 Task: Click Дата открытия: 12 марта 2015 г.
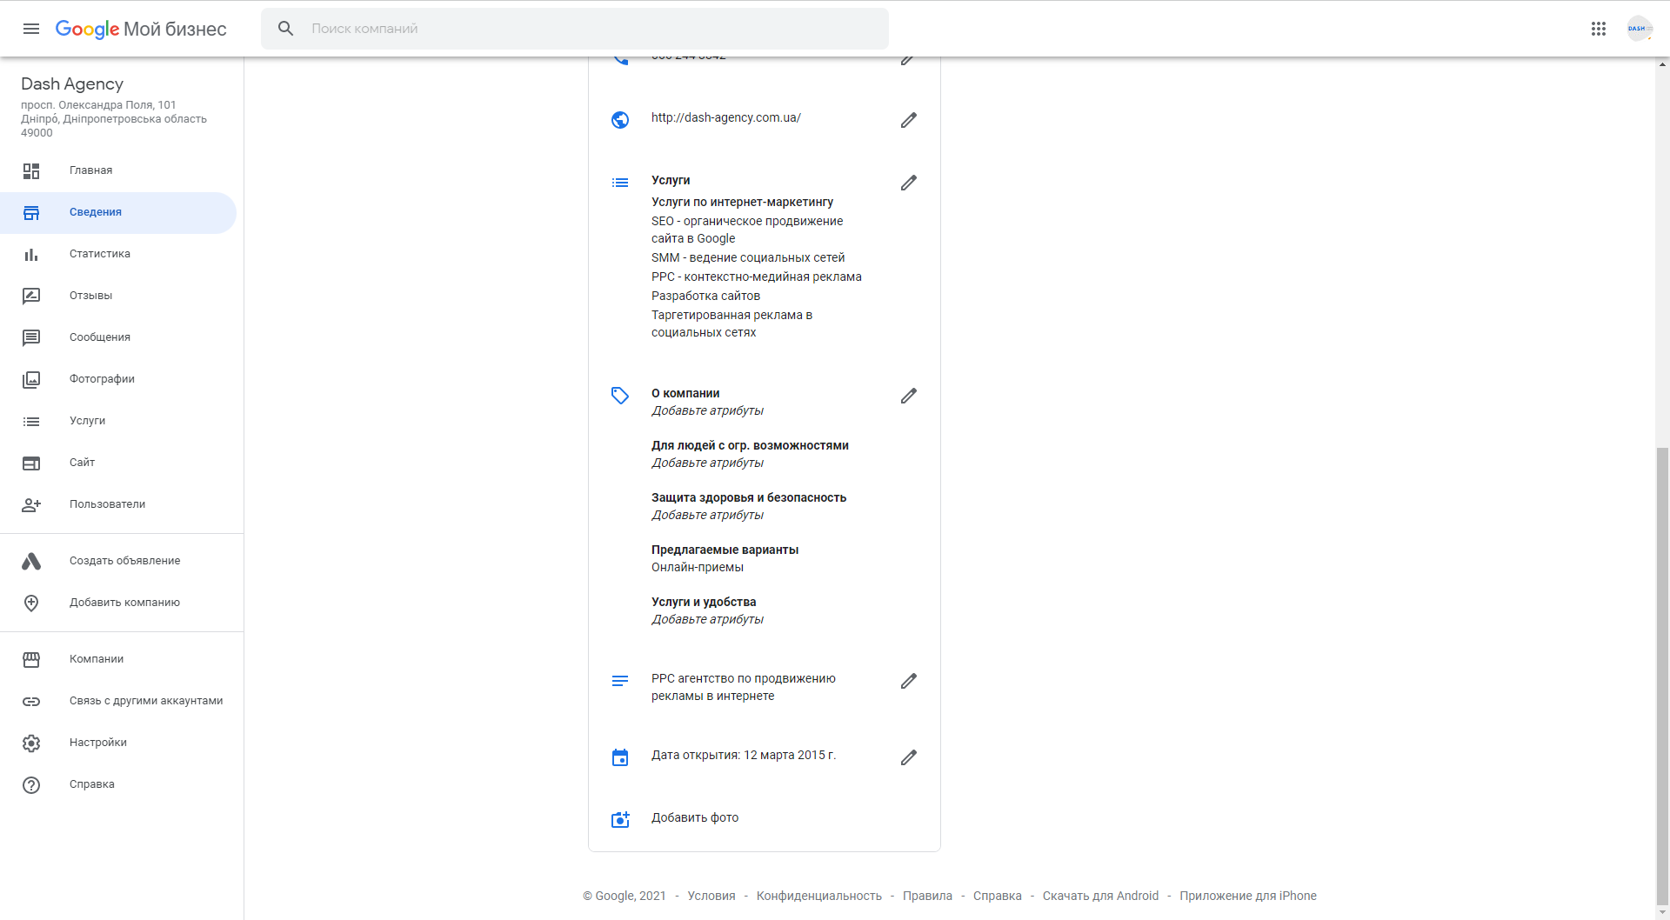click(744, 755)
